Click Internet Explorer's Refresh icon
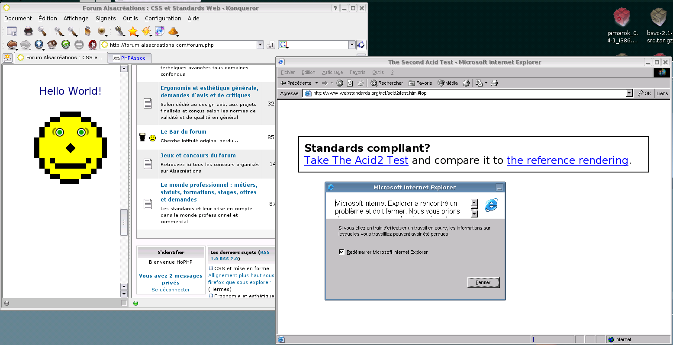The image size is (673, 345). pos(350,83)
